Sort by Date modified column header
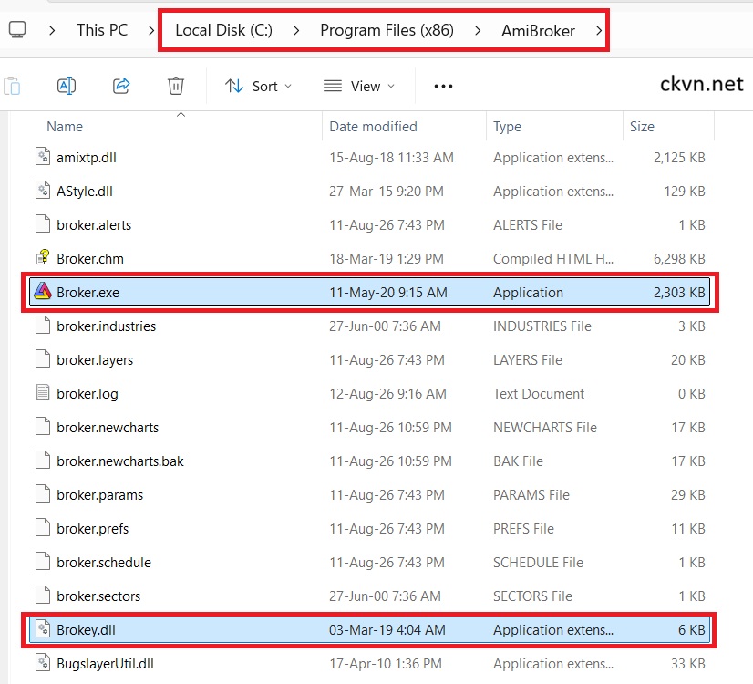The image size is (753, 684). (373, 127)
